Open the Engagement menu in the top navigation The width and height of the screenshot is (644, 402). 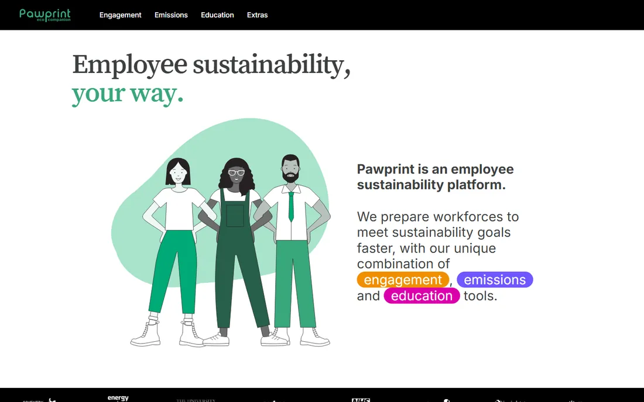[121, 15]
